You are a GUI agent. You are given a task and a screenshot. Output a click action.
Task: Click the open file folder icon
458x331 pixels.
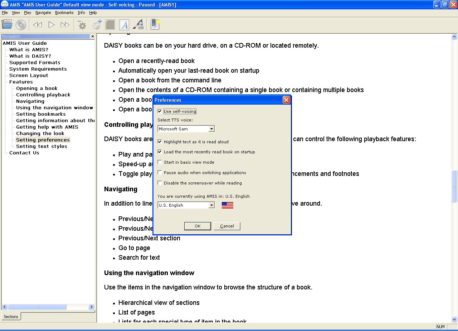pyautogui.click(x=7, y=24)
